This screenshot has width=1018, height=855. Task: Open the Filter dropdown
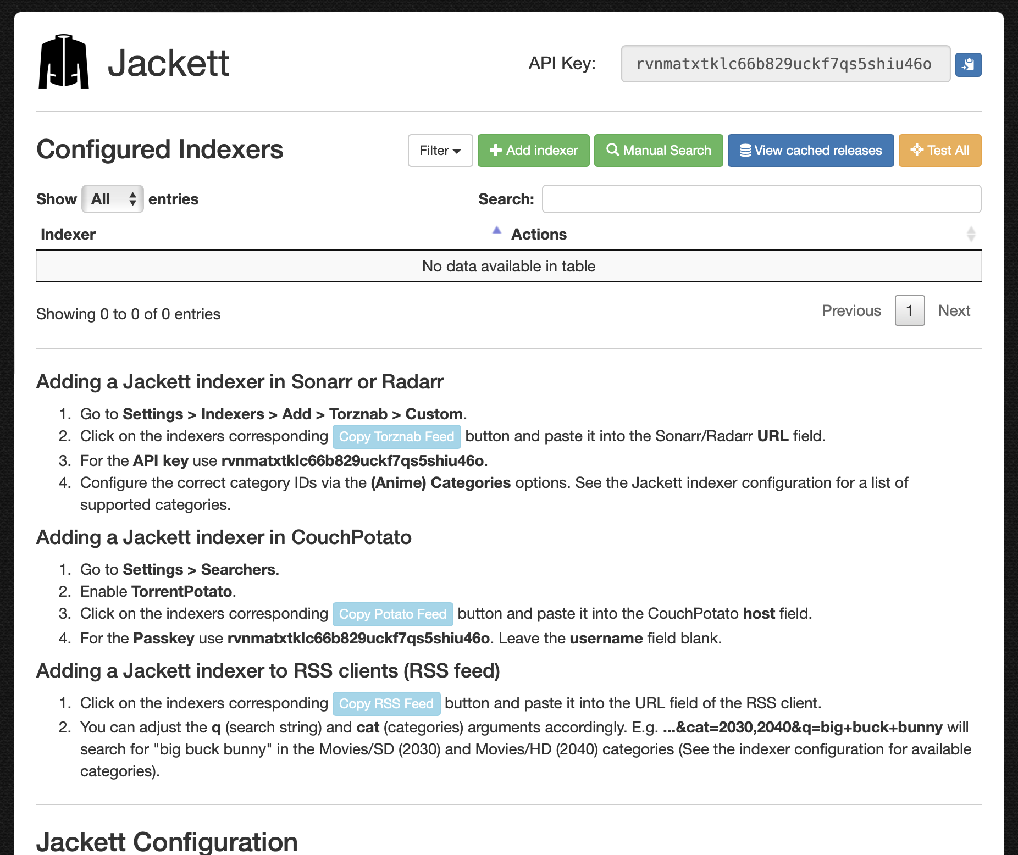click(x=440, y=150)
